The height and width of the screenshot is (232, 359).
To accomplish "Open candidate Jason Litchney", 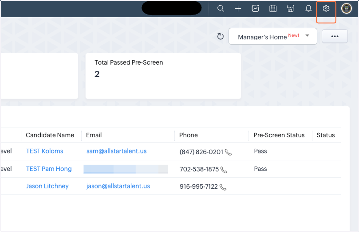I will click(x=47, y=186).
